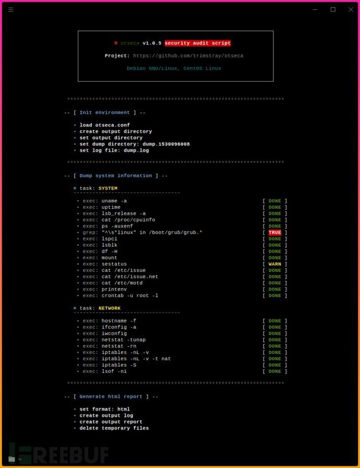Select the 'Debian GNU/Linux, CentOS Linux' text
The width and height of the screenshot is (360, 468).
click(174, 69)
